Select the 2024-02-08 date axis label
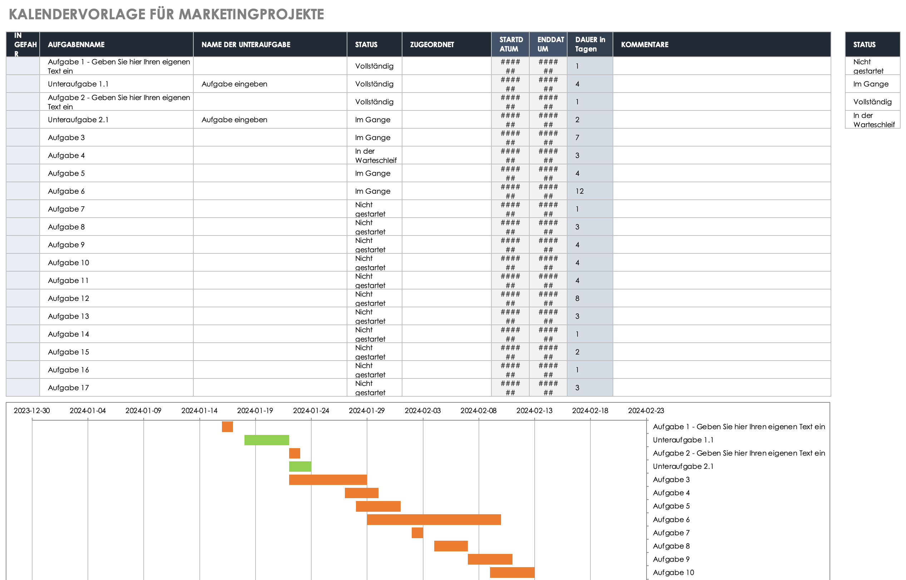 point(478,411)
